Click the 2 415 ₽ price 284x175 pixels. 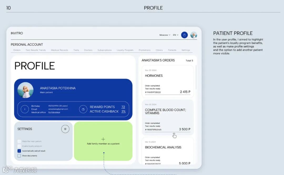[185, 92]
